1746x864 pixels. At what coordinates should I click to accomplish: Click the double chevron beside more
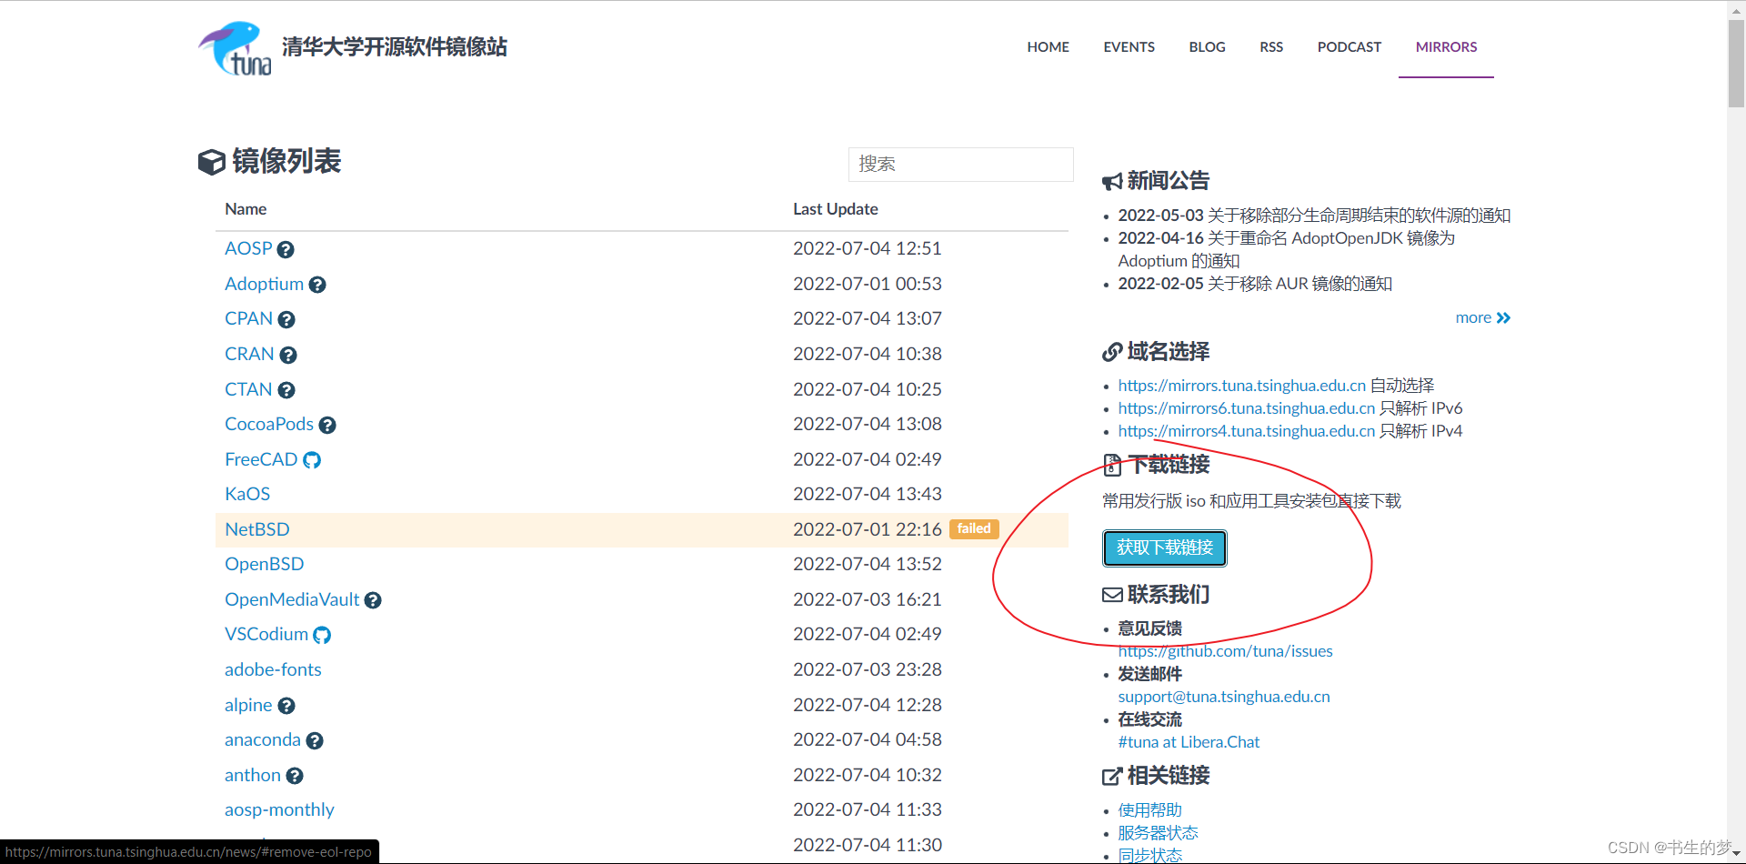coord(1503,317)
